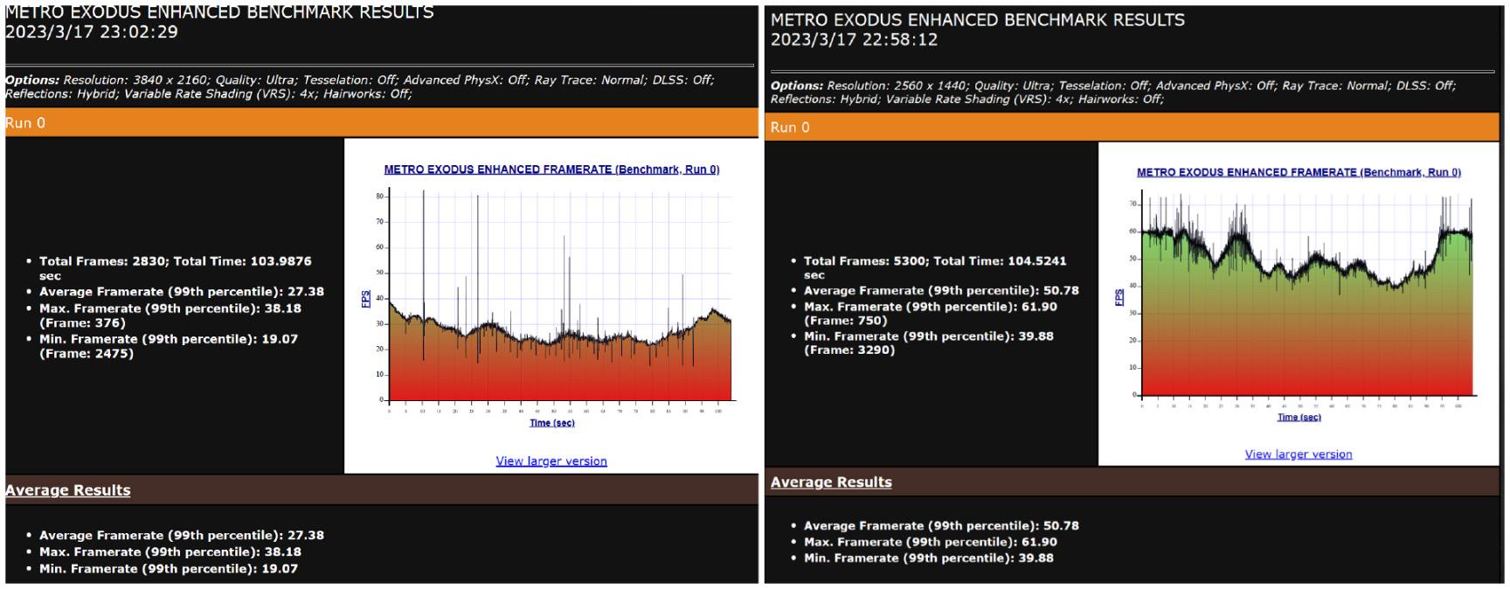
Task: Select timestamp 2023/3/17 22:58:12
Action: coord(854,39)
